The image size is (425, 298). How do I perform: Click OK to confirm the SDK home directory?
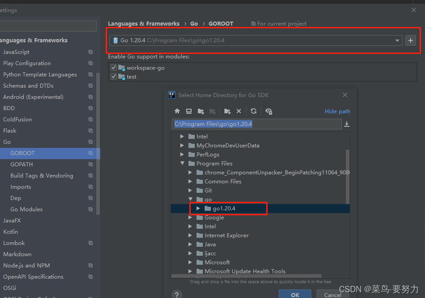click(295, 294)
